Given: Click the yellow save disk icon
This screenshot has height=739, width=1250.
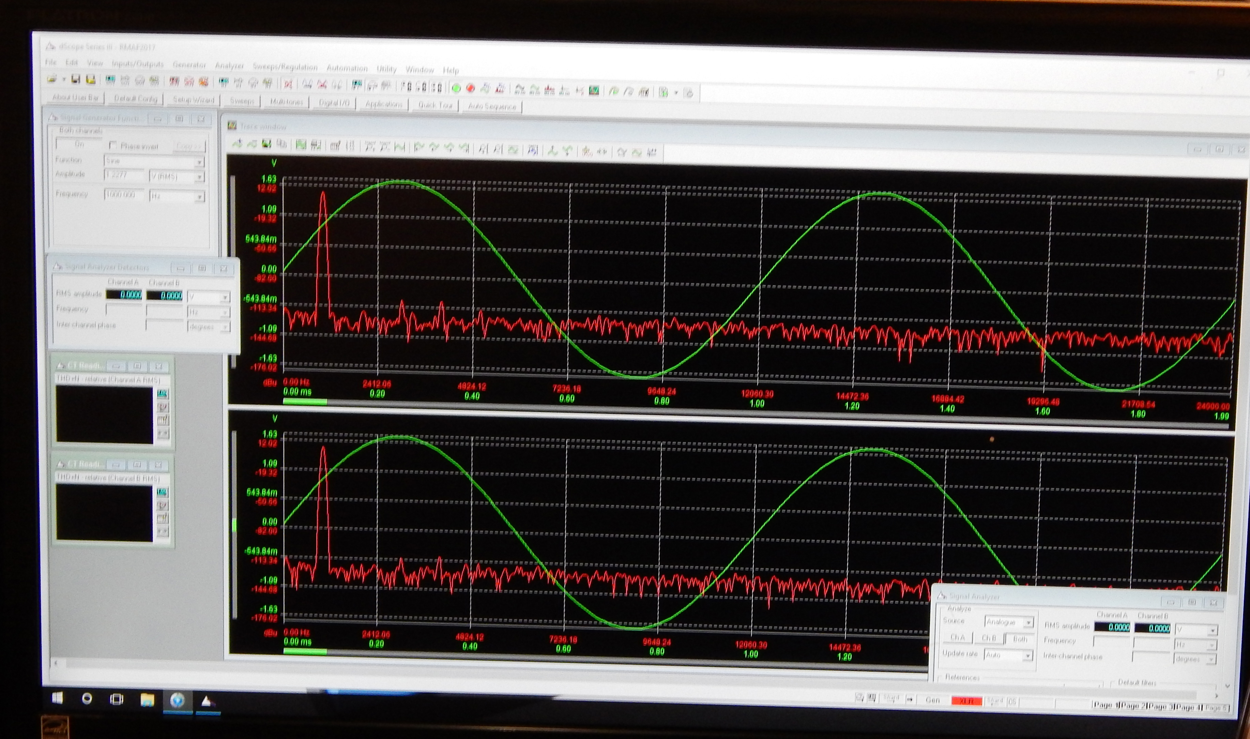Looking at the screenshot, I should click(x=91, y=79).
